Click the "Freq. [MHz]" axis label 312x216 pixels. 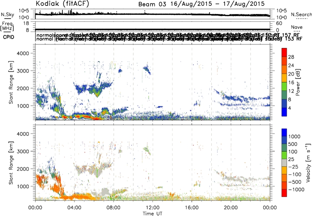[x=7, y=26]
